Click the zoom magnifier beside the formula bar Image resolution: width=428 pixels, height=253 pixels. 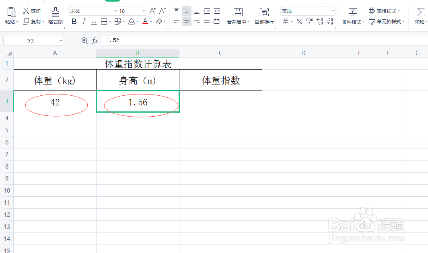84,40
